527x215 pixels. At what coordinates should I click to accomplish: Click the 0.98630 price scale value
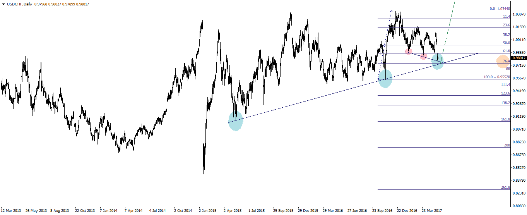coord(518,53)
